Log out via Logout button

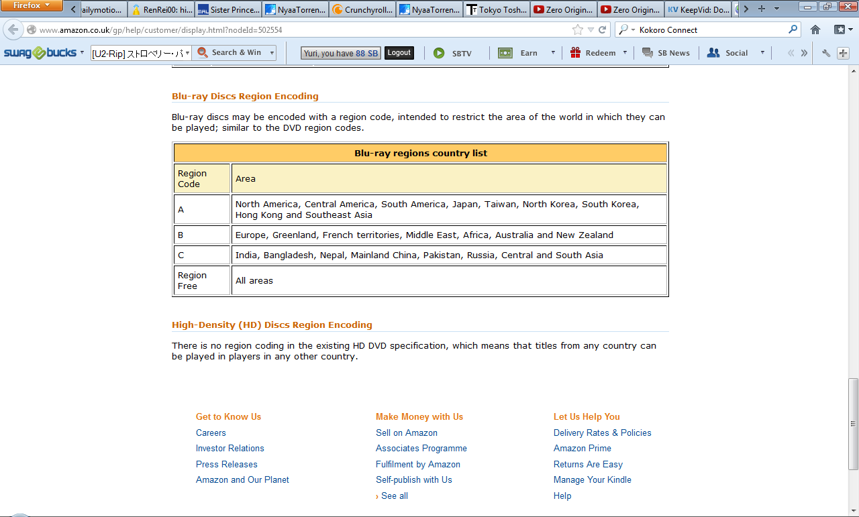[399, 53]
